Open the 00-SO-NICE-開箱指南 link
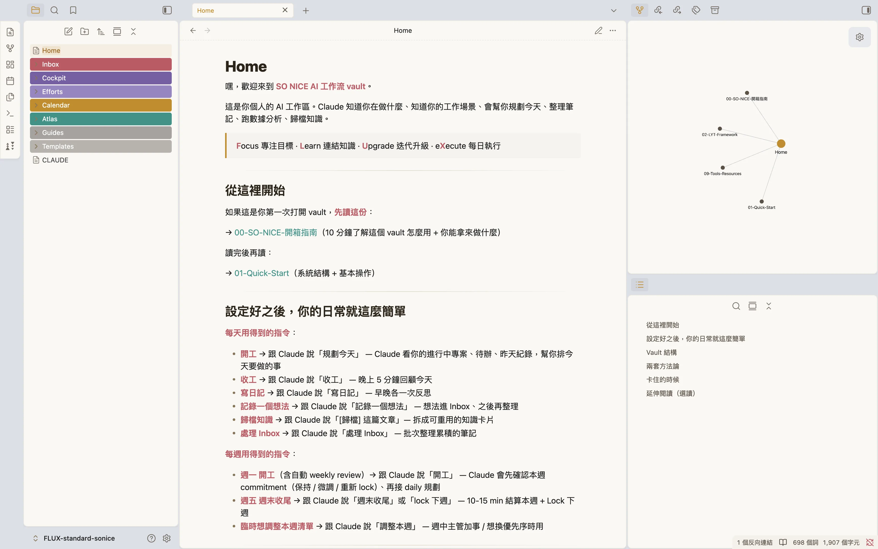This screenshot has height=549, width=878. point(276,232)
